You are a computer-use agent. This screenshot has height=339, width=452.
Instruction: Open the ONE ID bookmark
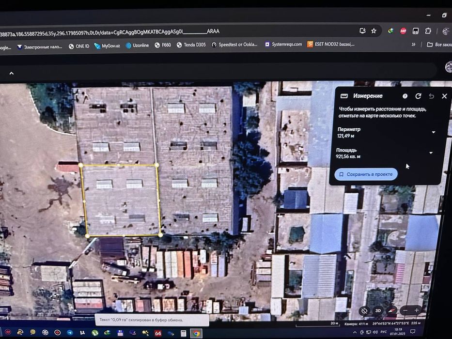(x=79, y=46)
